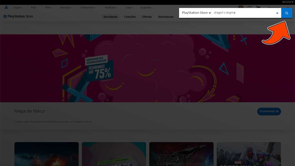The height and width of the screenshot is (166, 295).
Task: Open the shopping cart icon
Action: coord(258,7)
